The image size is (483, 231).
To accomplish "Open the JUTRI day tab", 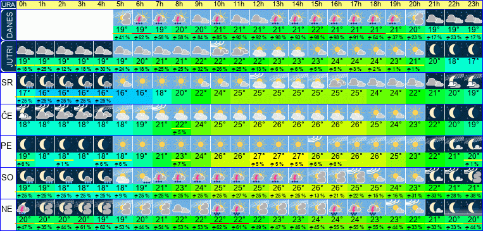I will (x=8, y=57).
